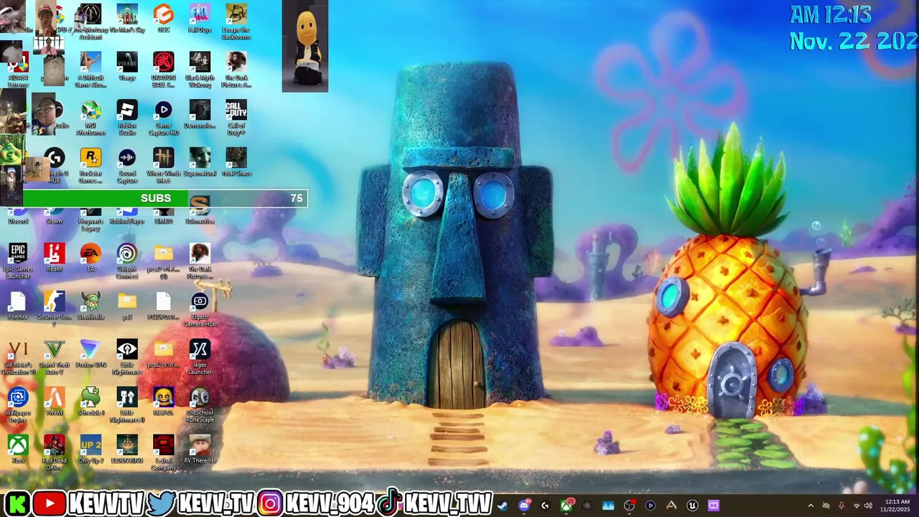Open the FiveM desktop shortcut
Image resolution: width=919 pixels, height=517 pixels.
[x=54, y=402]
